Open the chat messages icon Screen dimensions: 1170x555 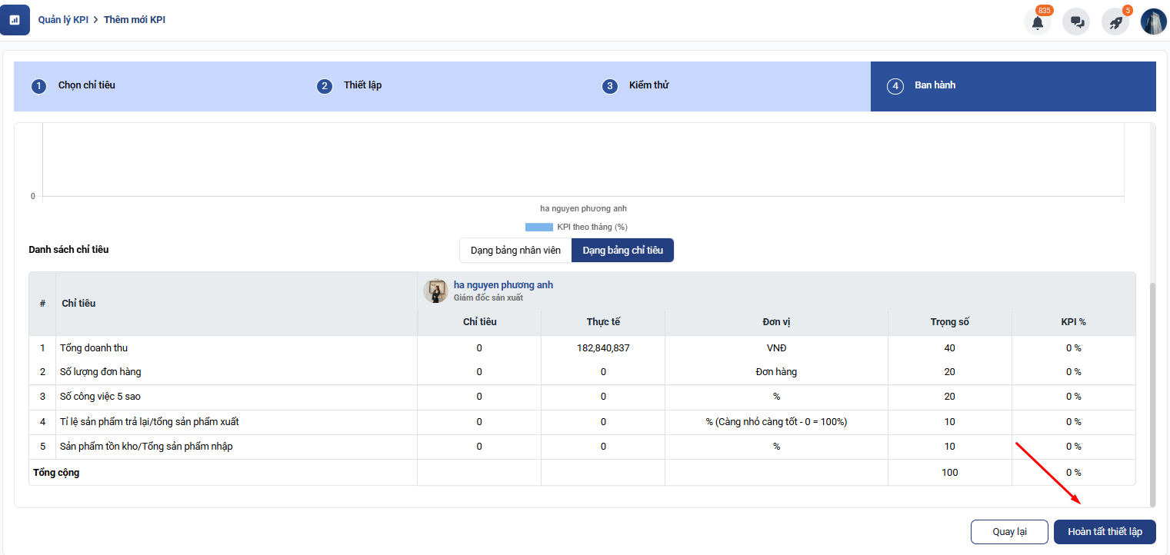[1076, 22]
